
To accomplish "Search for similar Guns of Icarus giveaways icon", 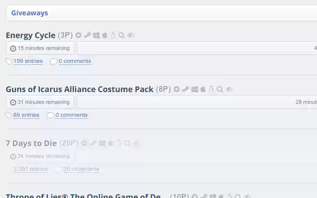I will point(220,89).
